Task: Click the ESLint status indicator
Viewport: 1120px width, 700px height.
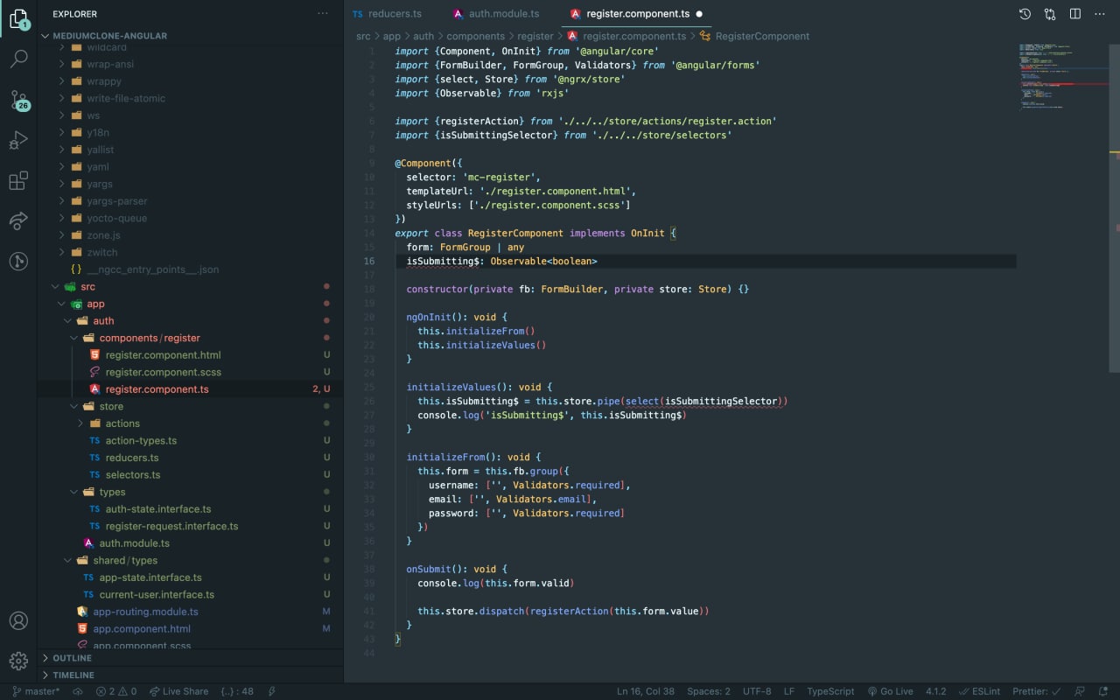Action: click(x=980, y=691)
